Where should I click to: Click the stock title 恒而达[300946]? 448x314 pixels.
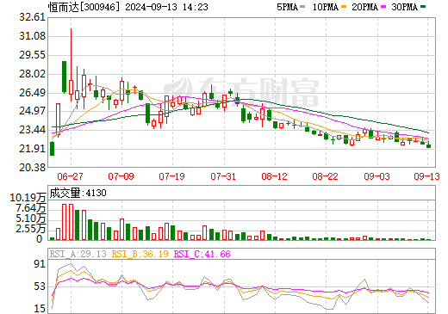[x=84, y=7]
